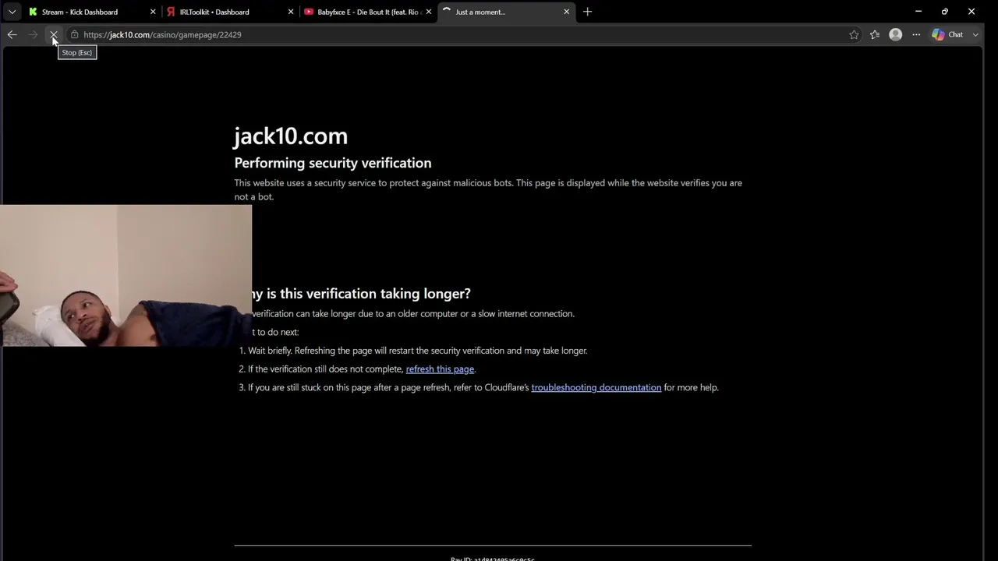Click the Kick favicon on first tab

point(33,12)
